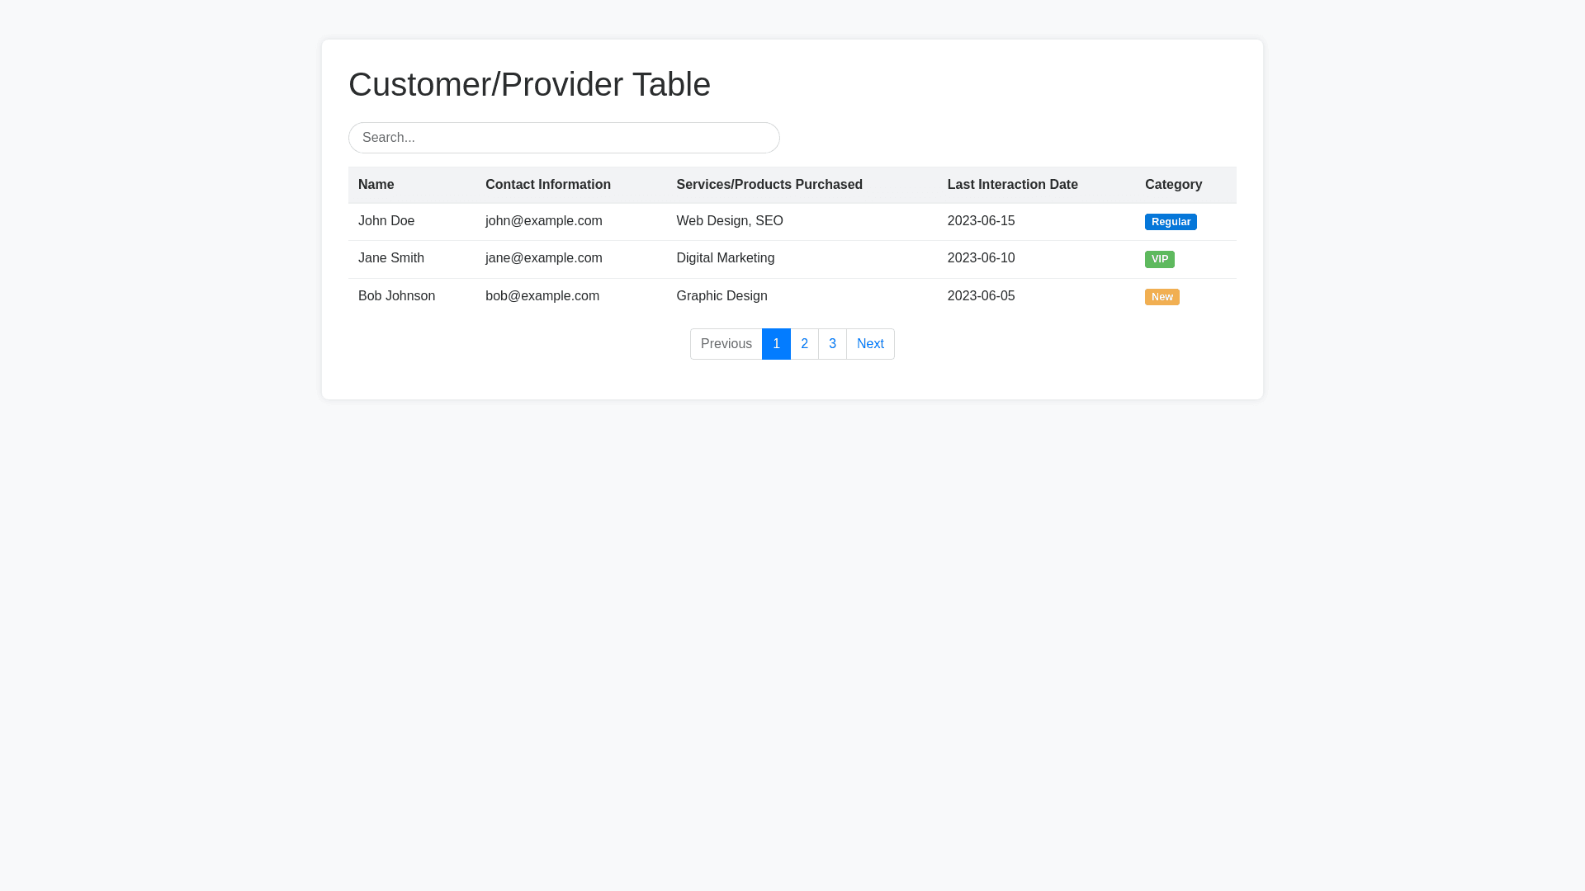Select the Jane Smith name cell
This screenshot has width=1585, height=891.
pos(391,258)
